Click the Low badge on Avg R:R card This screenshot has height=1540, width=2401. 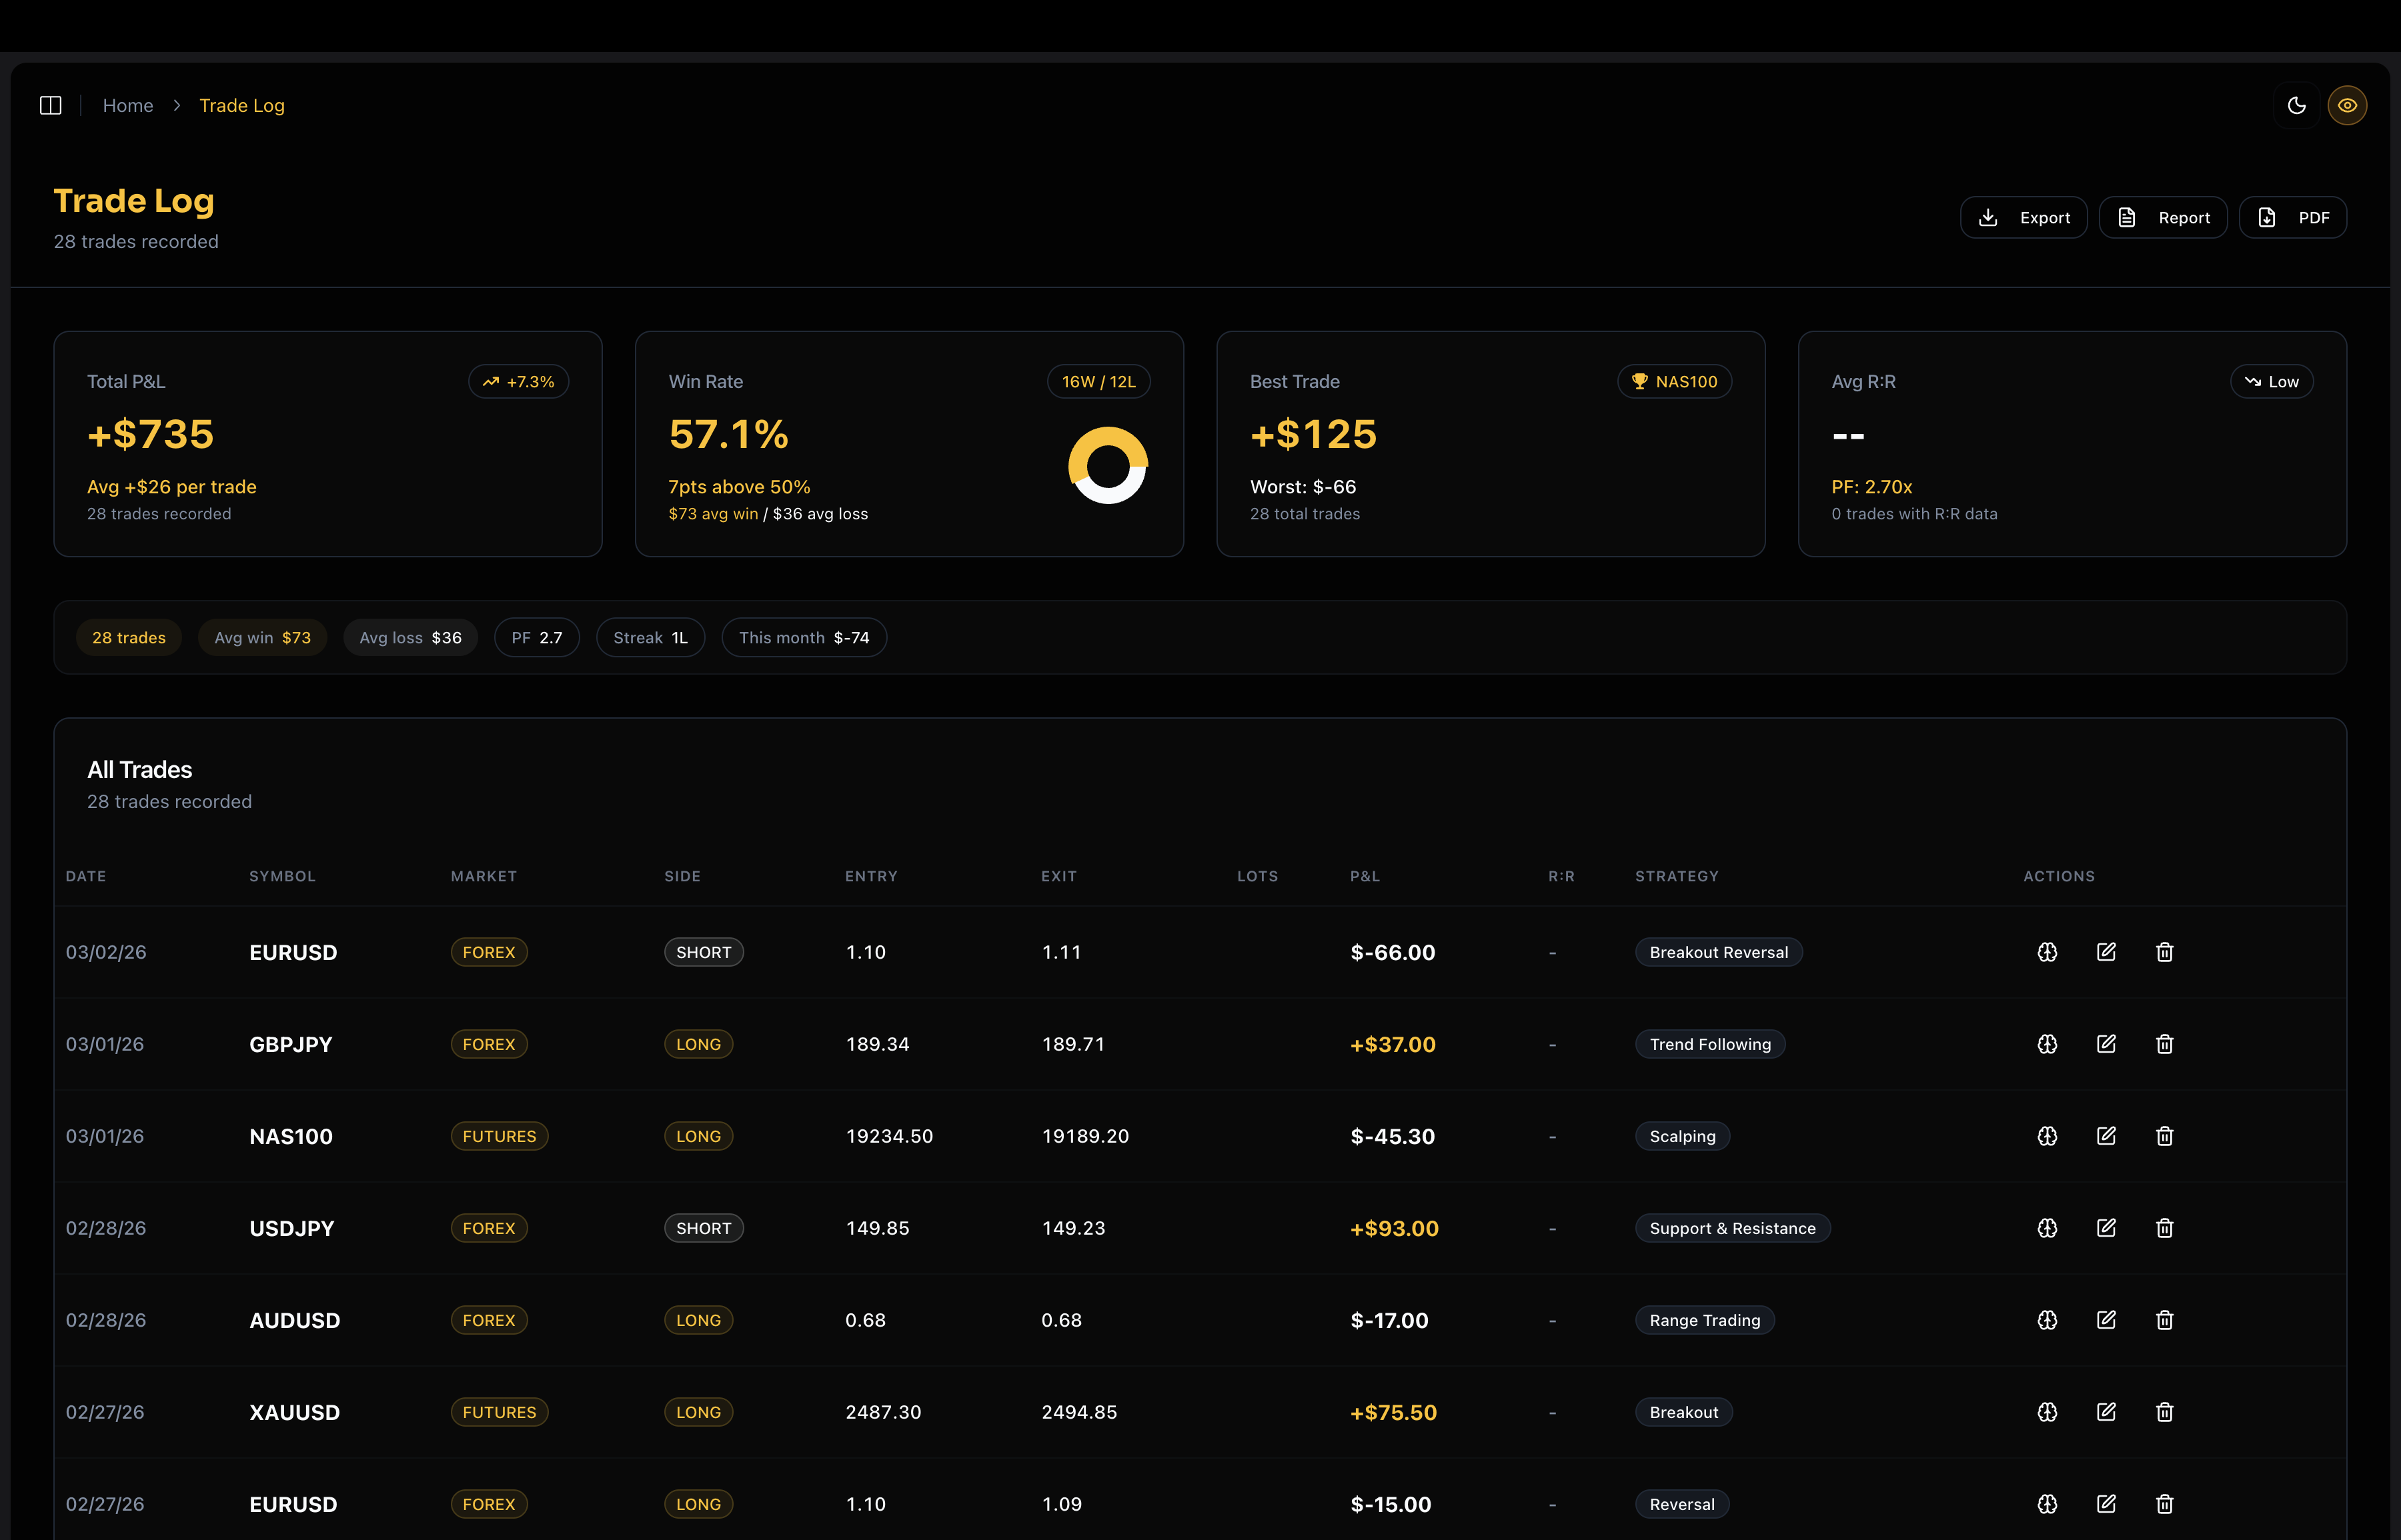2271,381
